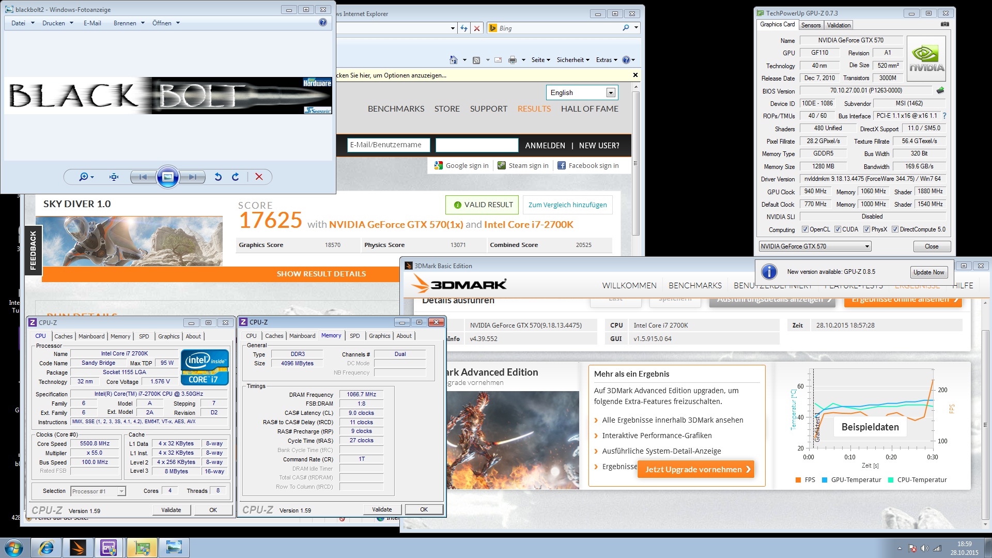992x558 pixels.
Task: Click the RSS feeds icon in IE
Action: (x=476, y=60)
